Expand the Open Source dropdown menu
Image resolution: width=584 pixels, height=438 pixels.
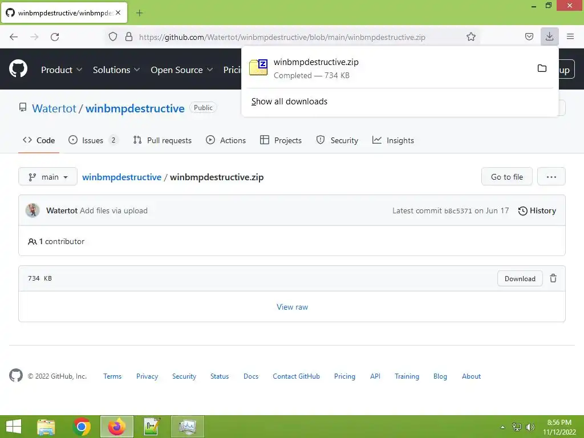[182, 70]
